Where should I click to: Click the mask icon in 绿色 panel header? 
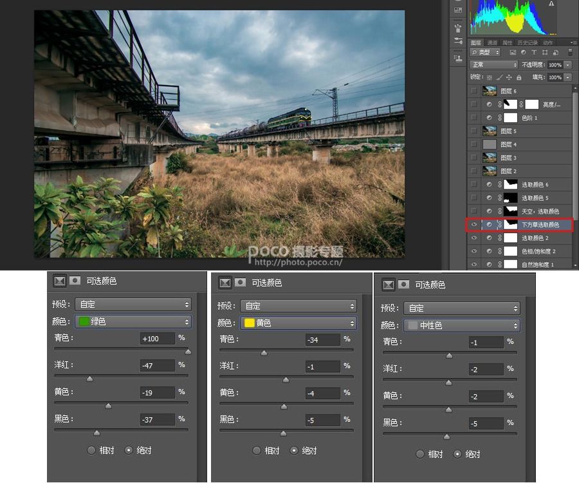pos(75,281)
